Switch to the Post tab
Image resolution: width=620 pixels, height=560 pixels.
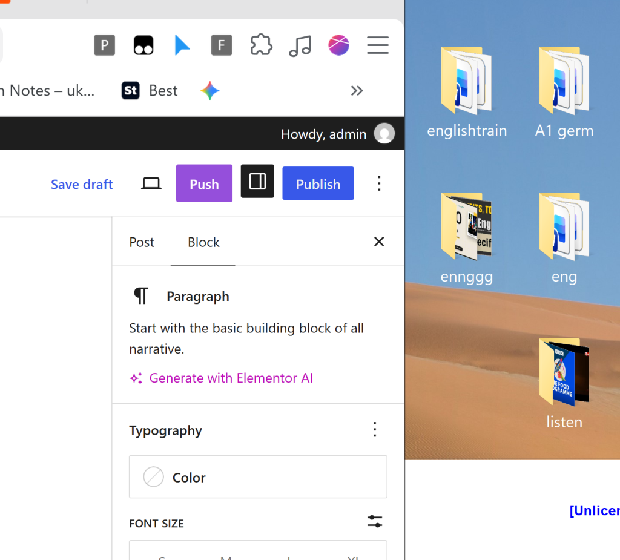pos(142,242)
